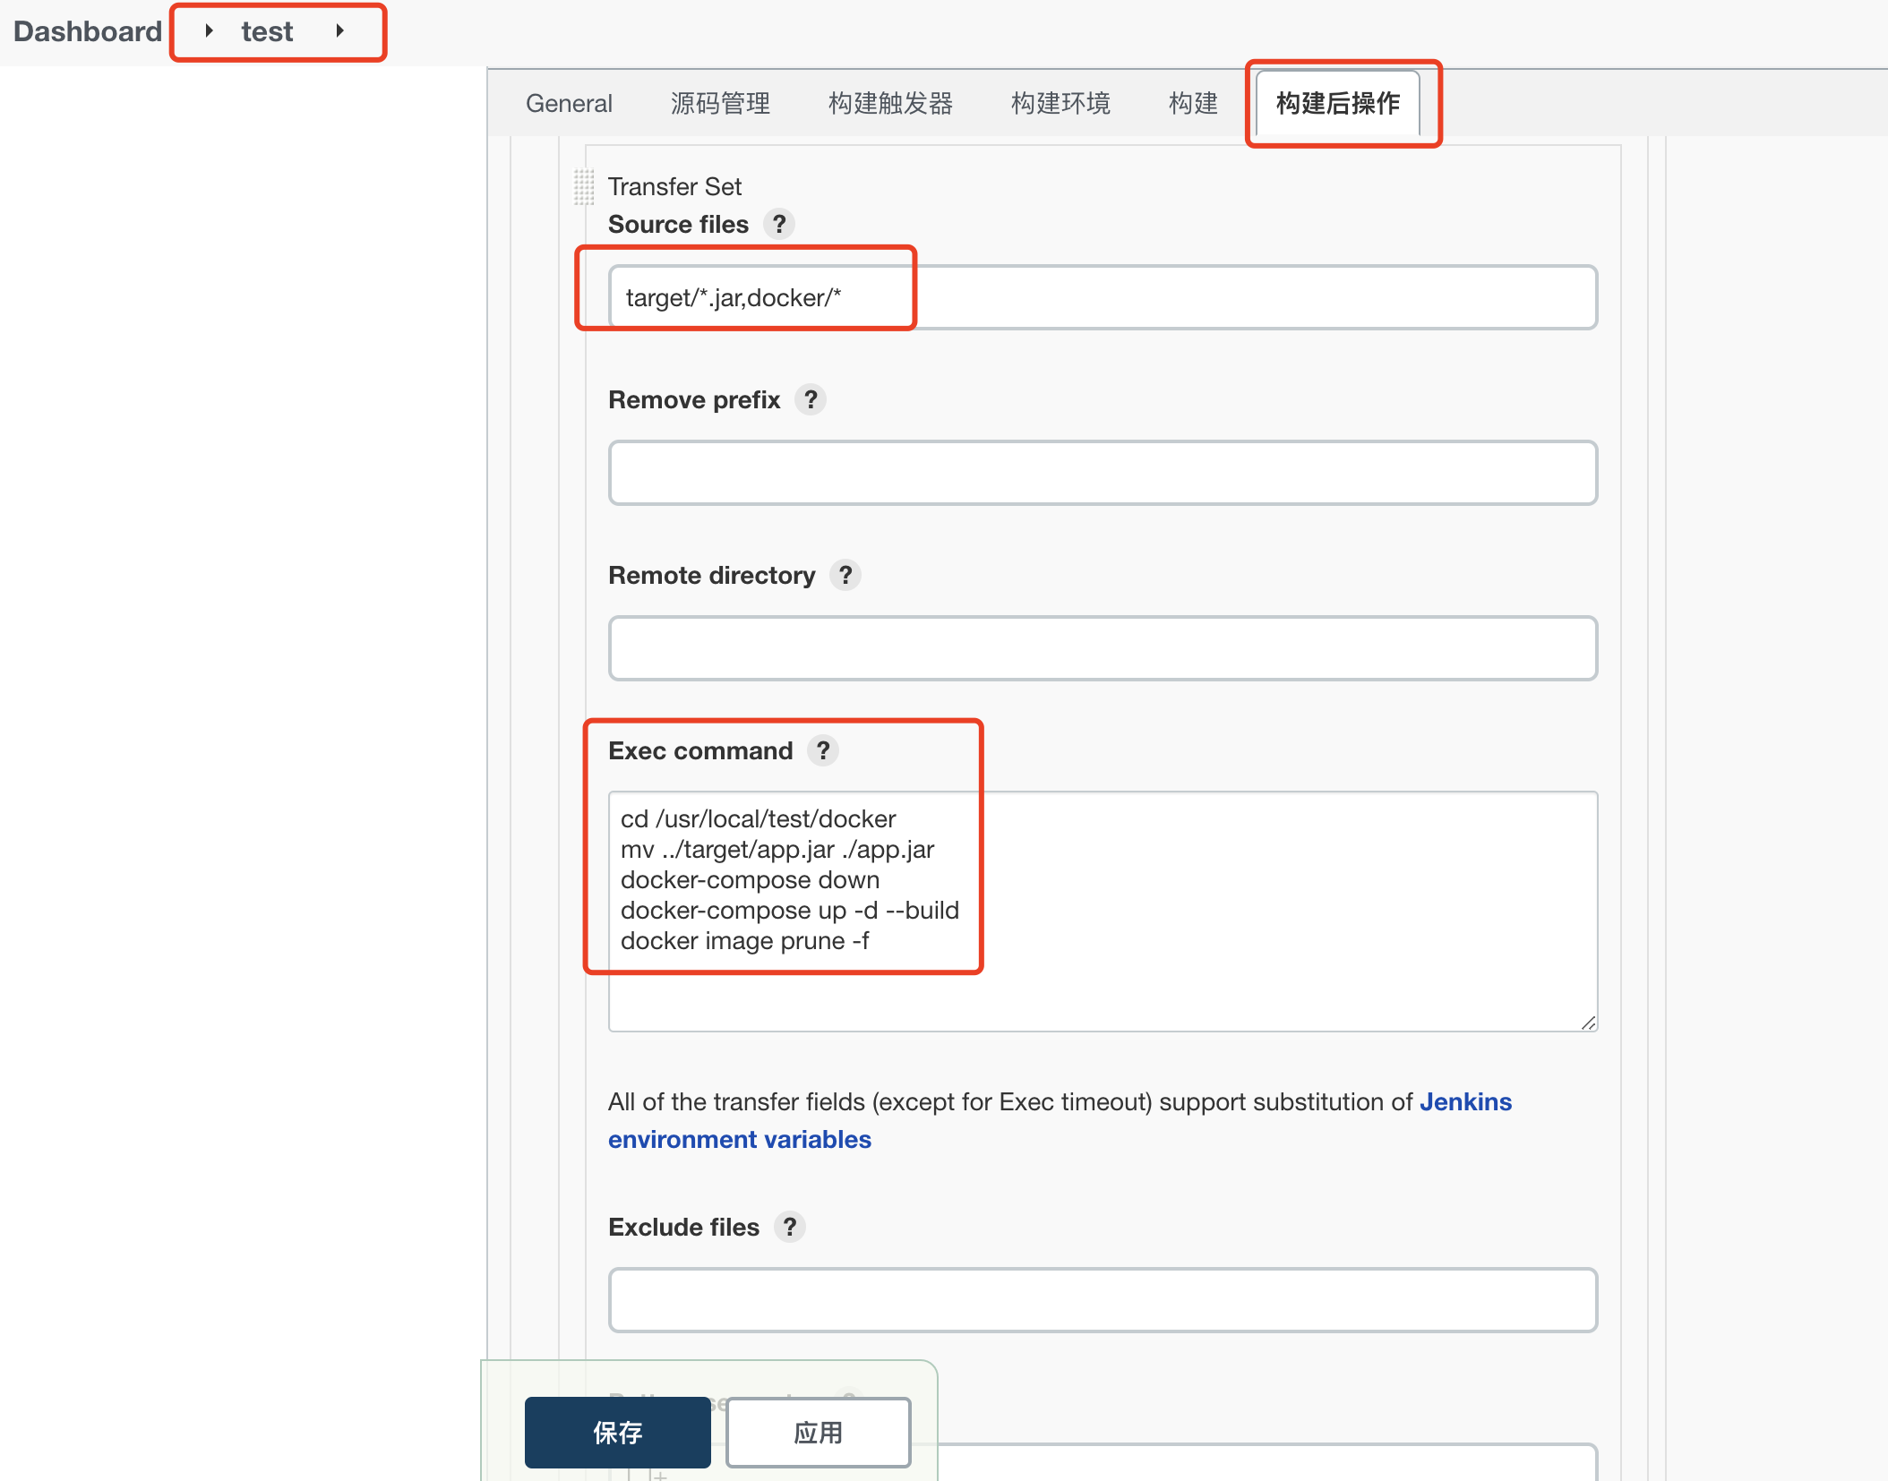Select the 构建触发器 tab
This screenshot has height=1481, width=1888.
tap(890, 104)
